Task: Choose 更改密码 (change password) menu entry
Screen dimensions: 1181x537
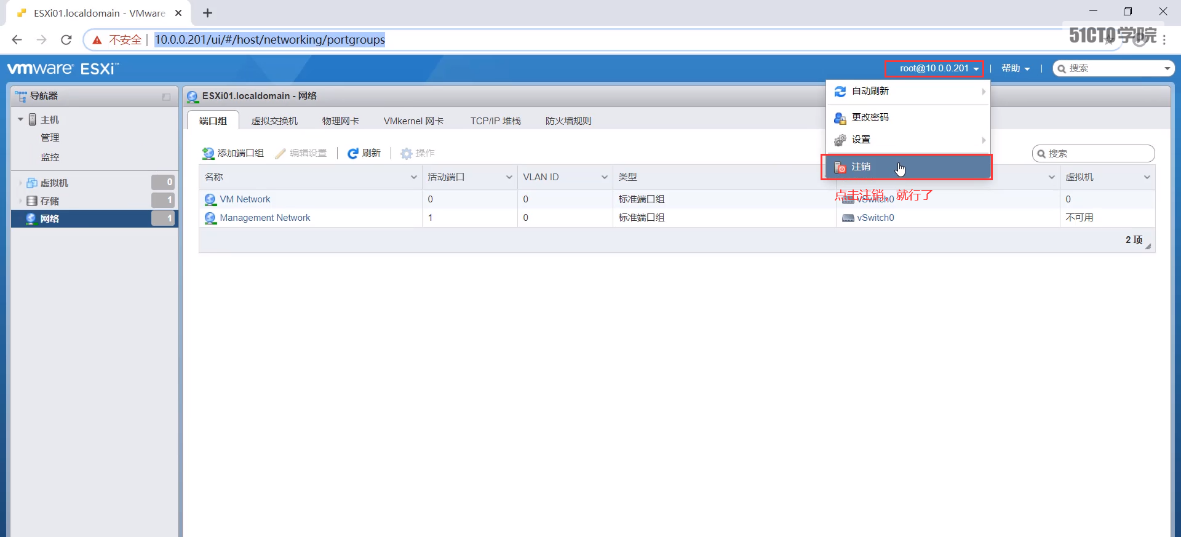Action: tap(908, 117)
